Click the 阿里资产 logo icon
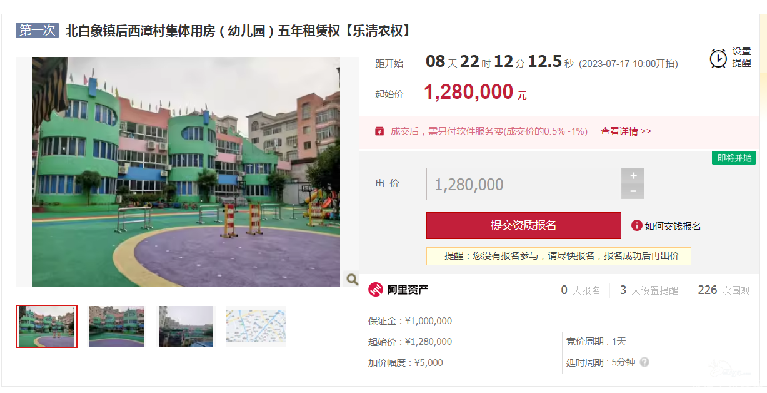Viewport: 767px width, 393px height. pos(376,290)
